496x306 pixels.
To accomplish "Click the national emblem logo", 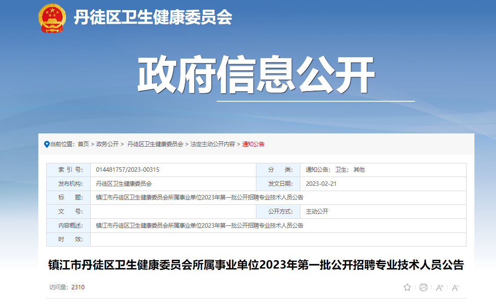I will click(52, 18).
